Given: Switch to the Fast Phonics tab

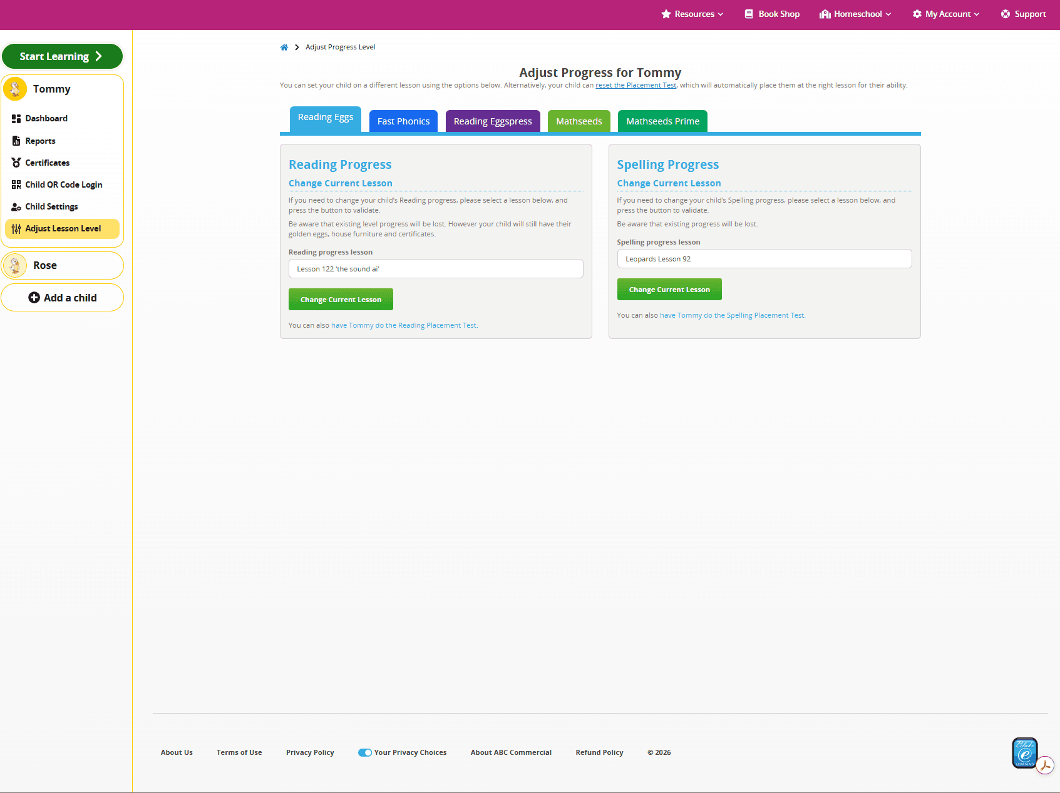Looking at the screenshot, I should click(x=404, y=121).
